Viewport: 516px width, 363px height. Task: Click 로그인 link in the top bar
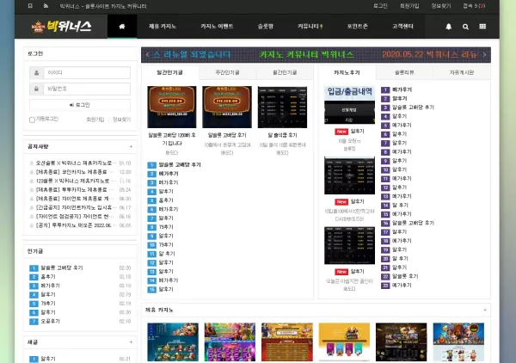click(380, 6)
